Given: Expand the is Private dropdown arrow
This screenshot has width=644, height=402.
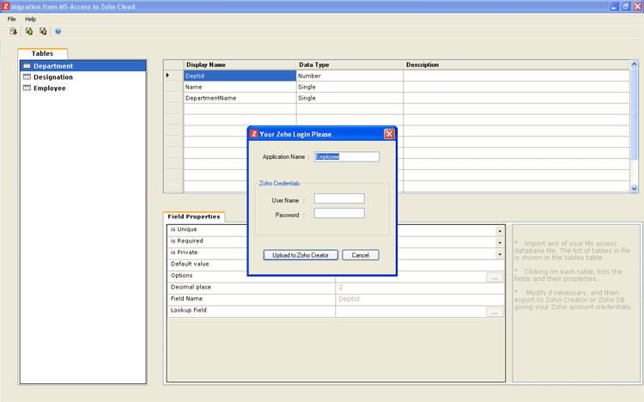Looking at the screenshot, I should [500, 254].
